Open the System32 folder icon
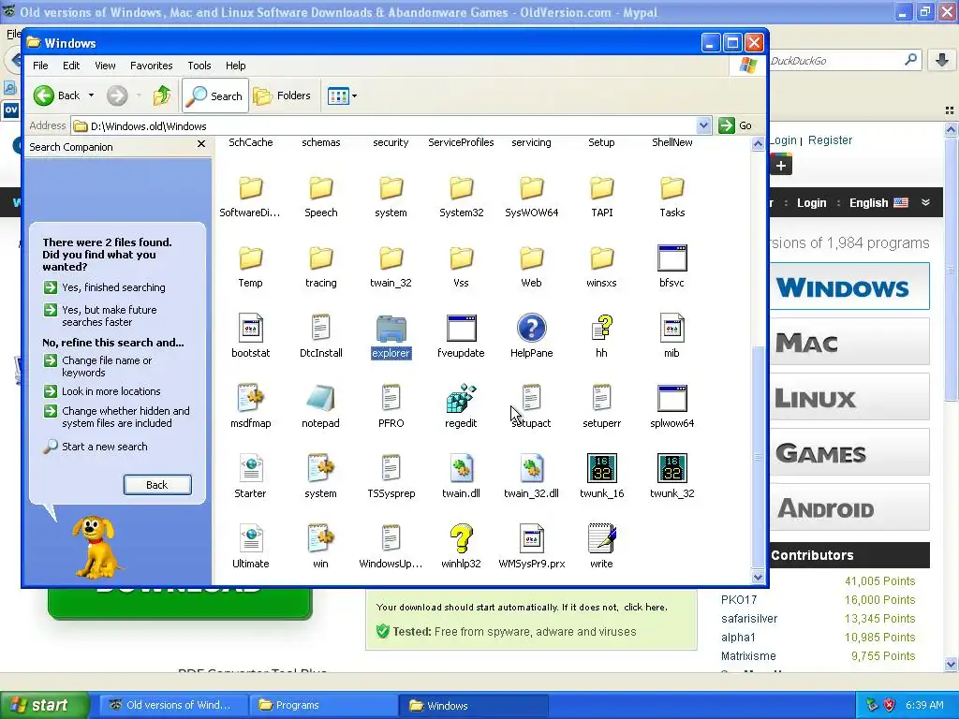The width and height of the screenshot is (959, 719). pos(461,188)
